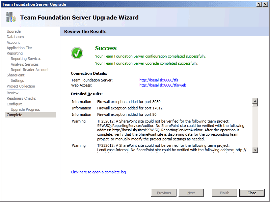Viewport: 270px width, 202px height.
Task: Choose Report Reader Account step
Action: tap(30, 70)
